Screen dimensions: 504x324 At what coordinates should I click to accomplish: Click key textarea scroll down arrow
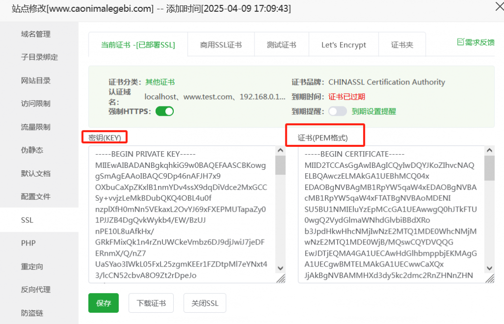coord(280,268)
